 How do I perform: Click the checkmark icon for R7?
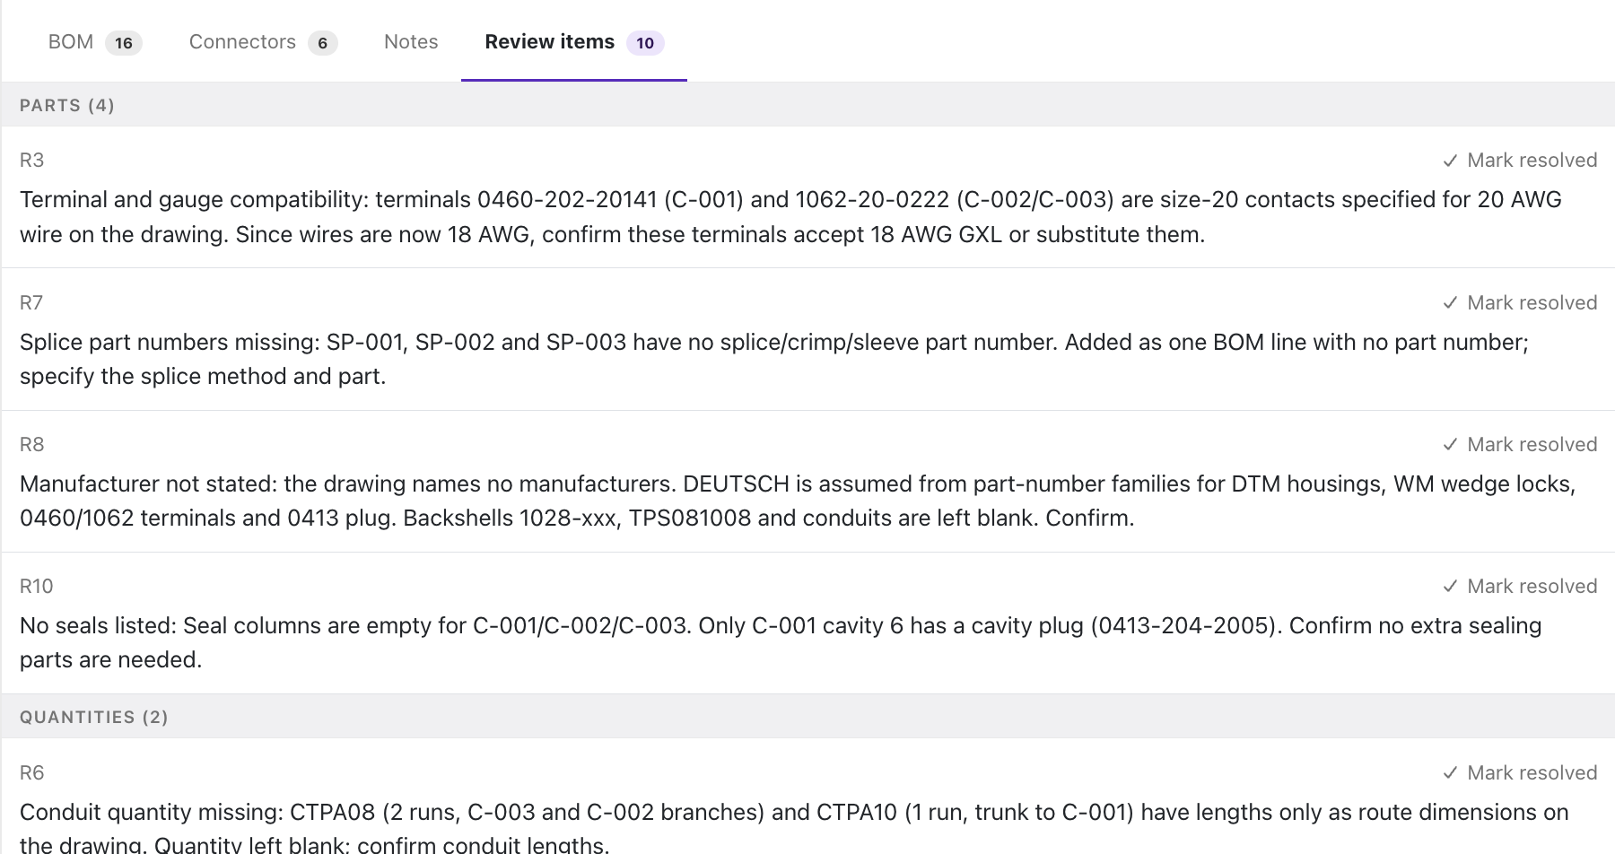(1450, 303)
